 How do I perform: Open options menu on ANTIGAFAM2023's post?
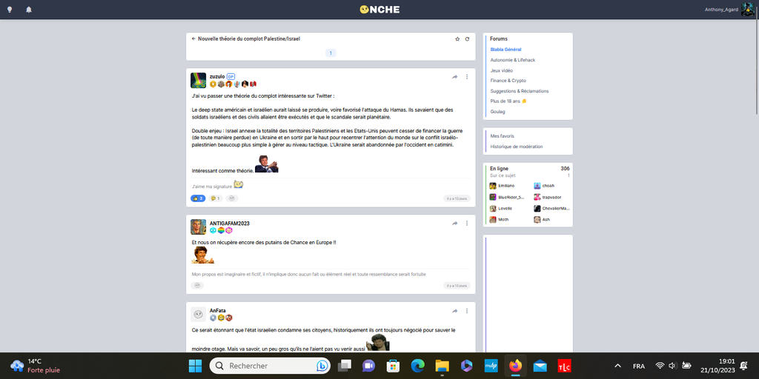[467, 223]
